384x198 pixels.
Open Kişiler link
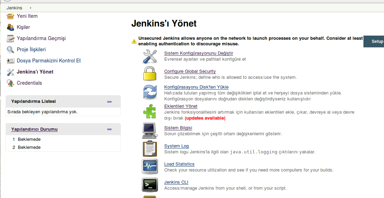(x=23, y=27)
